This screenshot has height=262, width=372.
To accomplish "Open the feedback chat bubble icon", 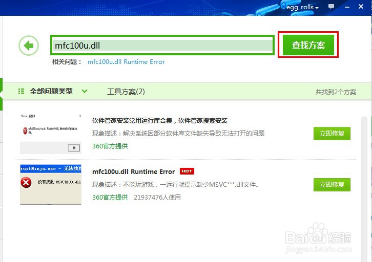I will 331,7.
